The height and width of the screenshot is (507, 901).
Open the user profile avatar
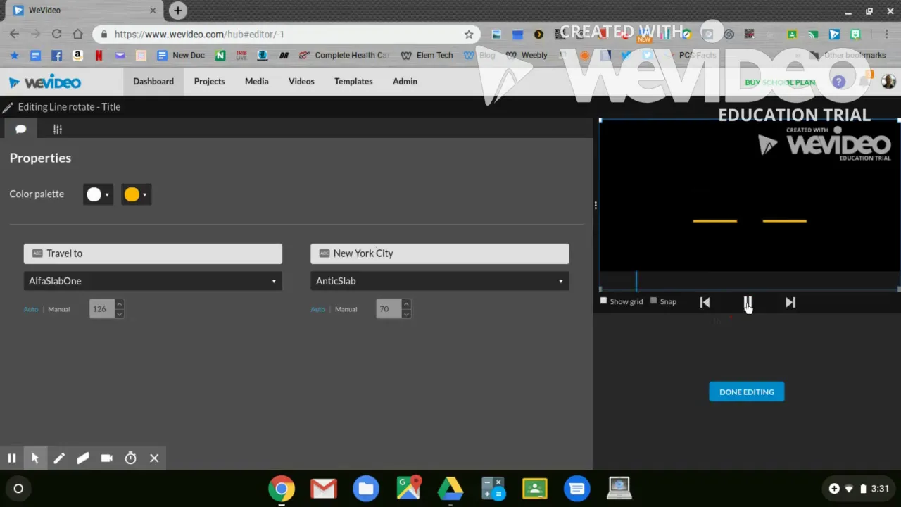click(x=888, y=82)
